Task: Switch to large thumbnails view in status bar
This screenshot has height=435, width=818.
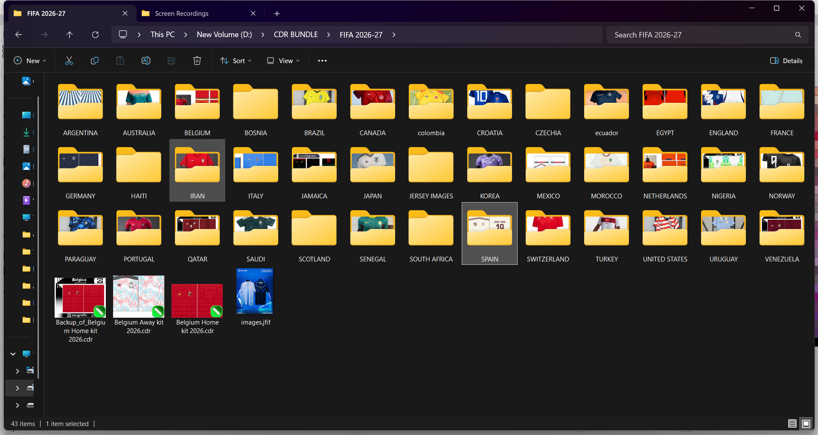Action: 806,423
